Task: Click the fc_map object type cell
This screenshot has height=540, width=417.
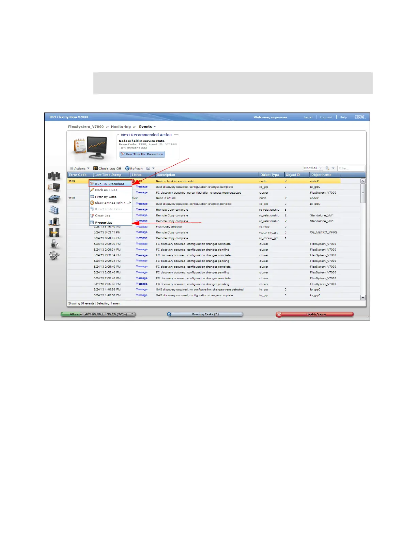Action: point(264,227)
